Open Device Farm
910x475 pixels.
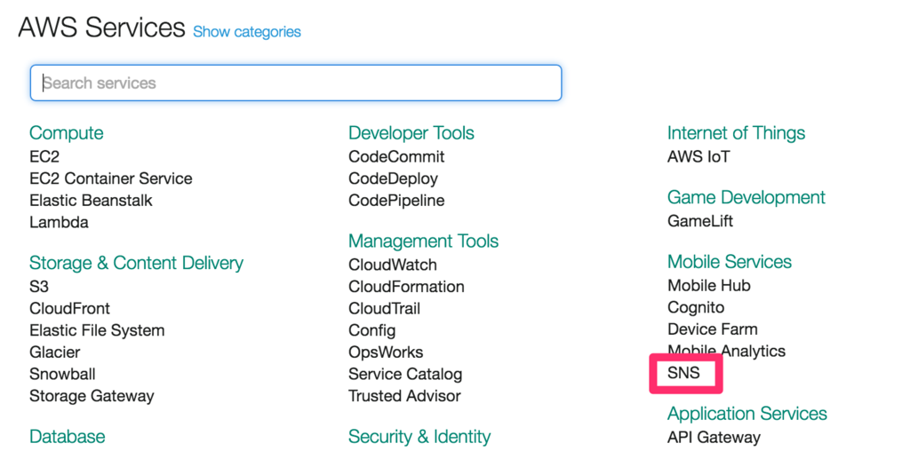[x=713, y=329]
